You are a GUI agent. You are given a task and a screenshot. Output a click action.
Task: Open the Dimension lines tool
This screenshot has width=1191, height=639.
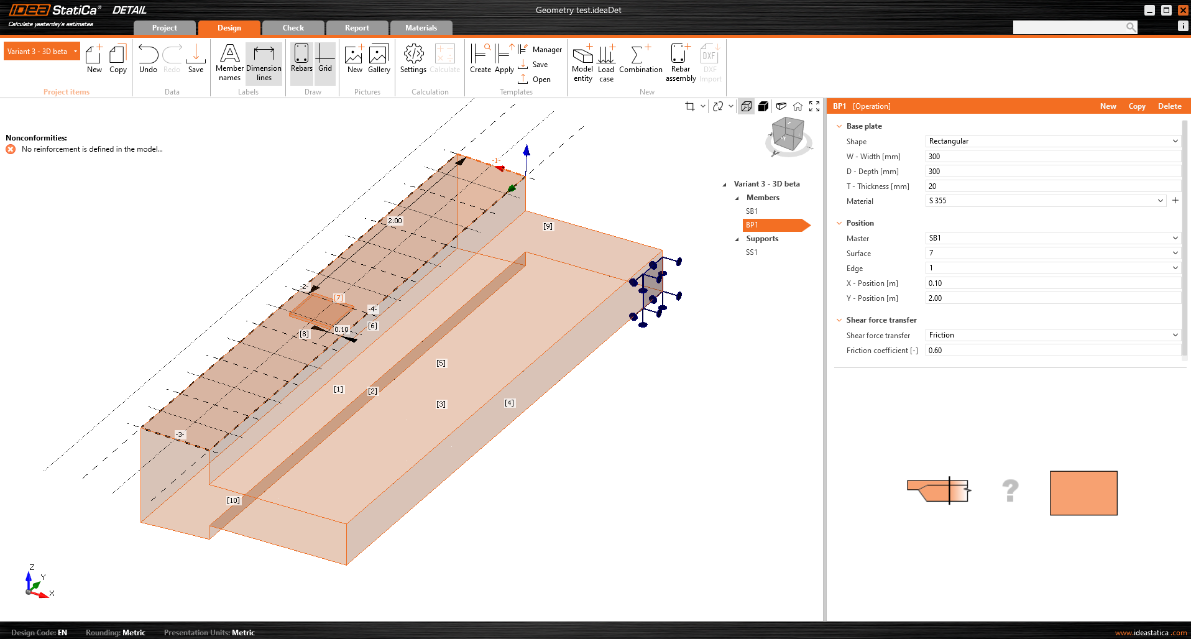(x=264, y=61)
